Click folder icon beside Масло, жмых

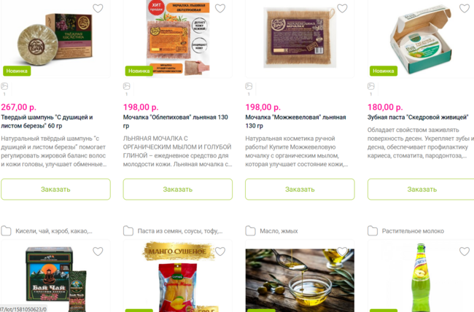coord(250,231)
